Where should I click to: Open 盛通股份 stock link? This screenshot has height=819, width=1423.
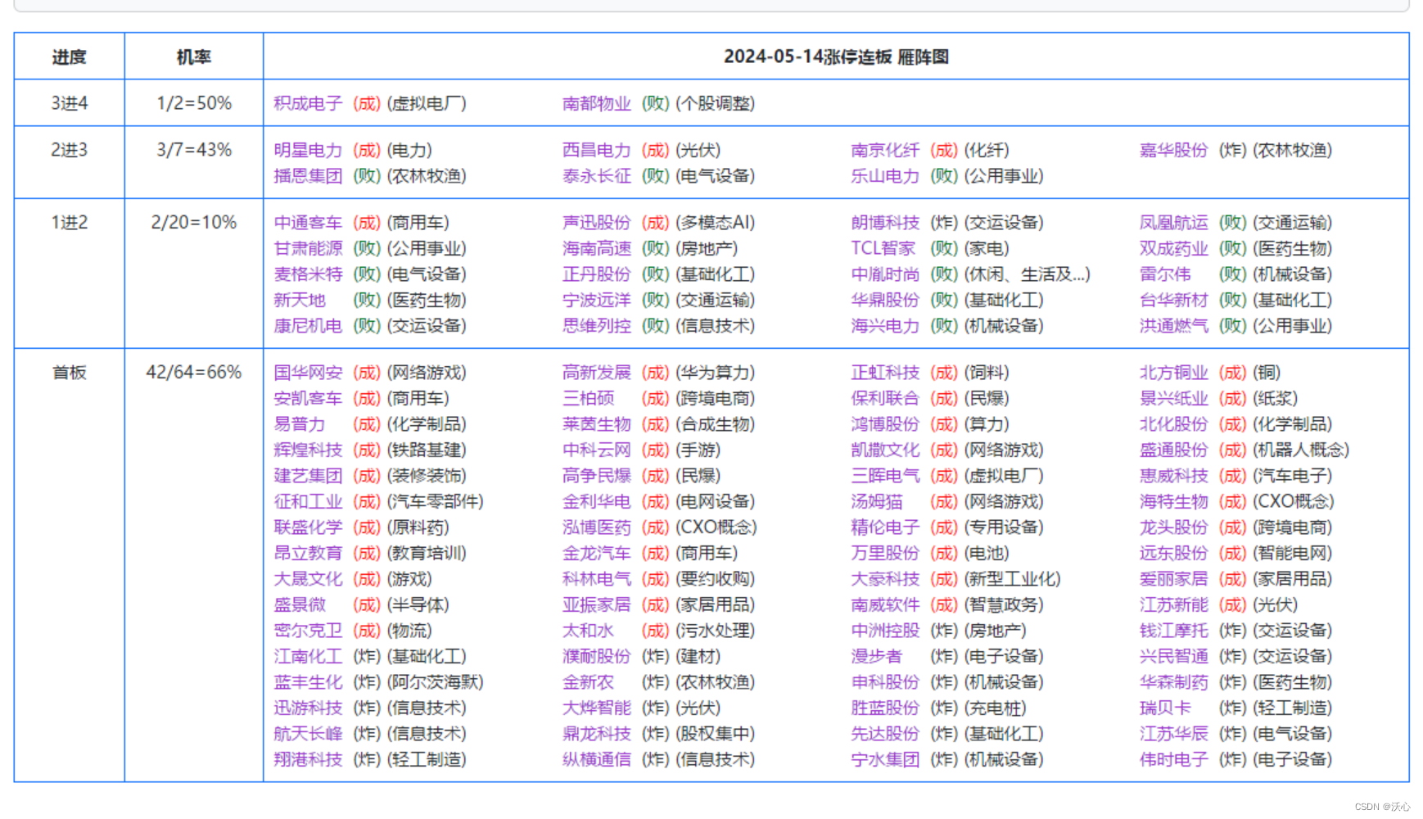click(x=1174, y=450)
